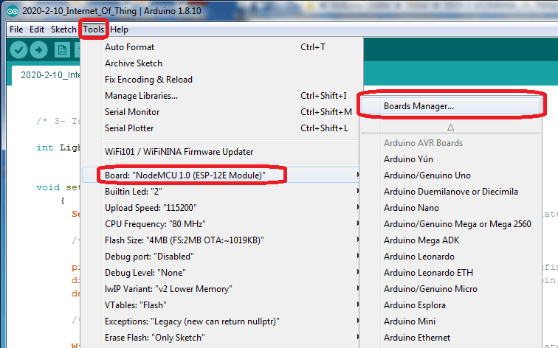
Task: Close the Tools menu
Action: pyautogui.click(x=94, y=29)
